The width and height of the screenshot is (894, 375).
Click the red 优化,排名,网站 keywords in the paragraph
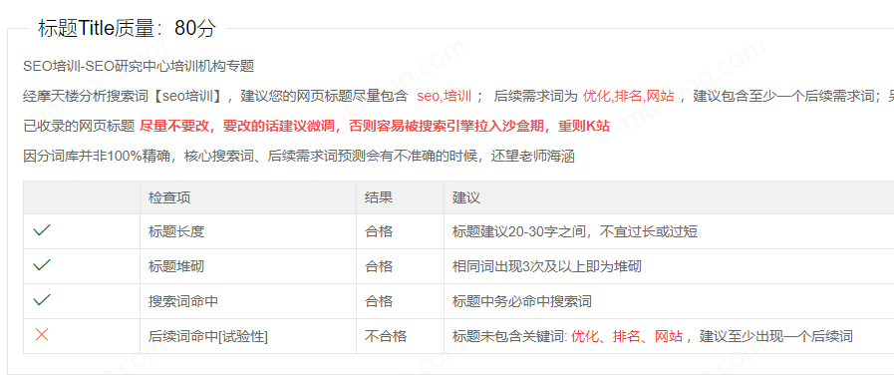pos(628,96)
